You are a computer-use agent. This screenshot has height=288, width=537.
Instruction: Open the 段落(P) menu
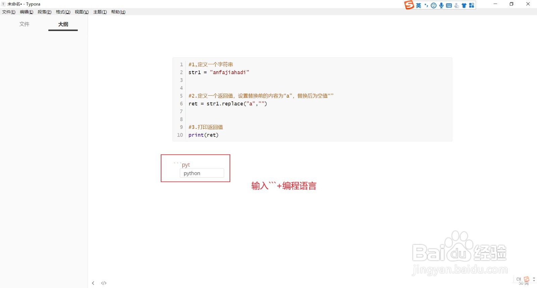point(44,12)
